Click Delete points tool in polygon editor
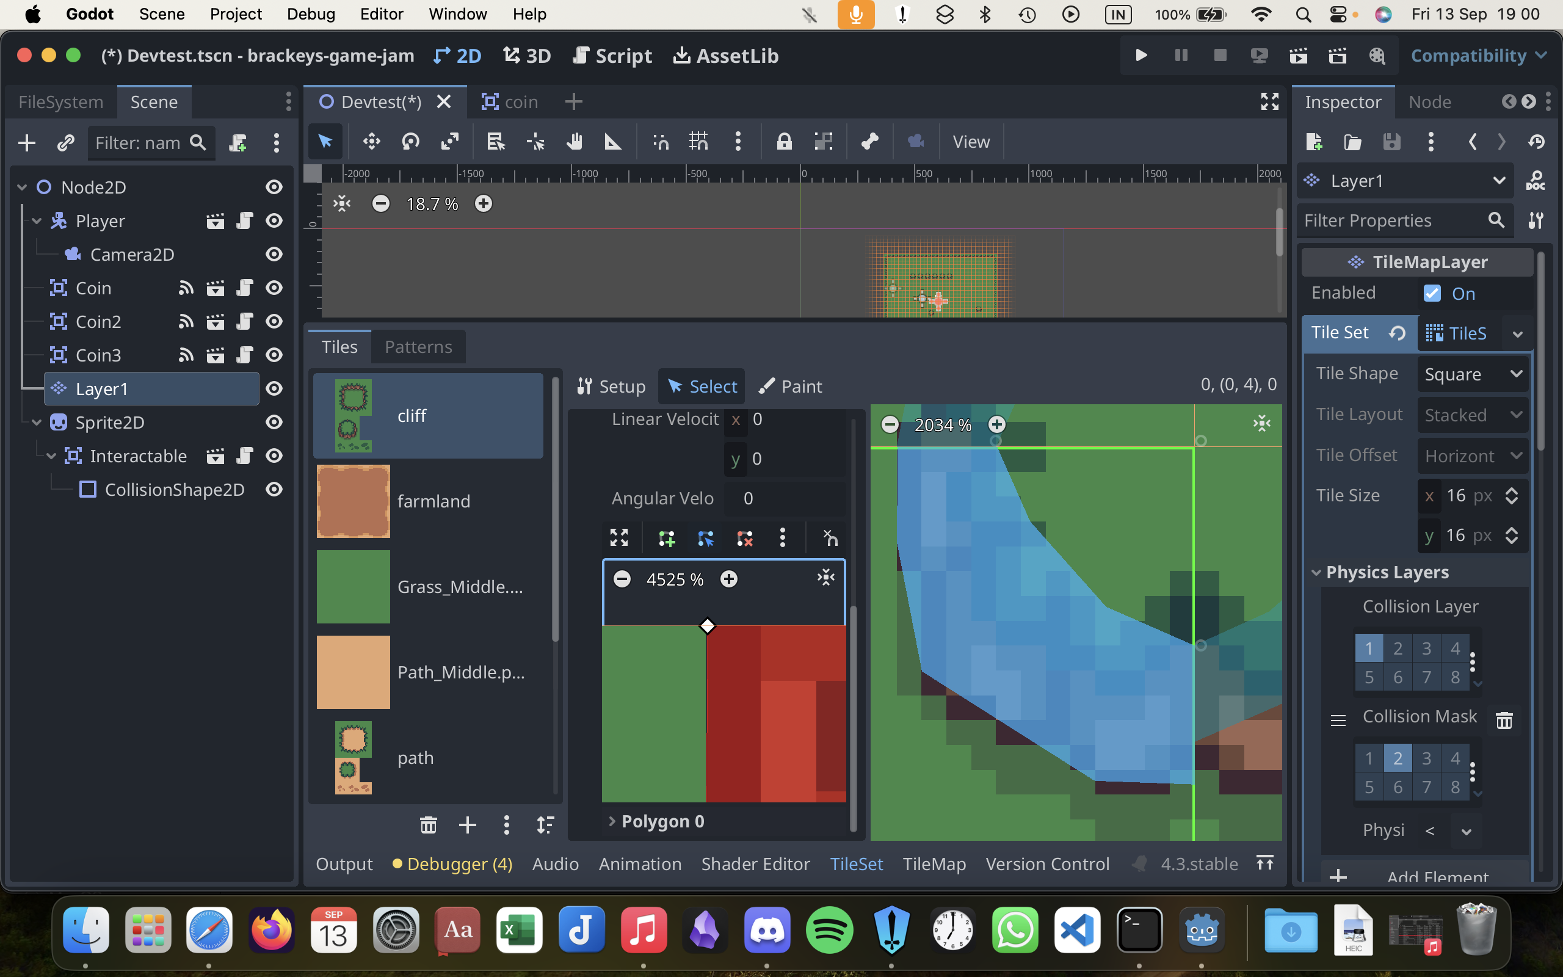The image size is (1563, 977). (x=744, y=537)
